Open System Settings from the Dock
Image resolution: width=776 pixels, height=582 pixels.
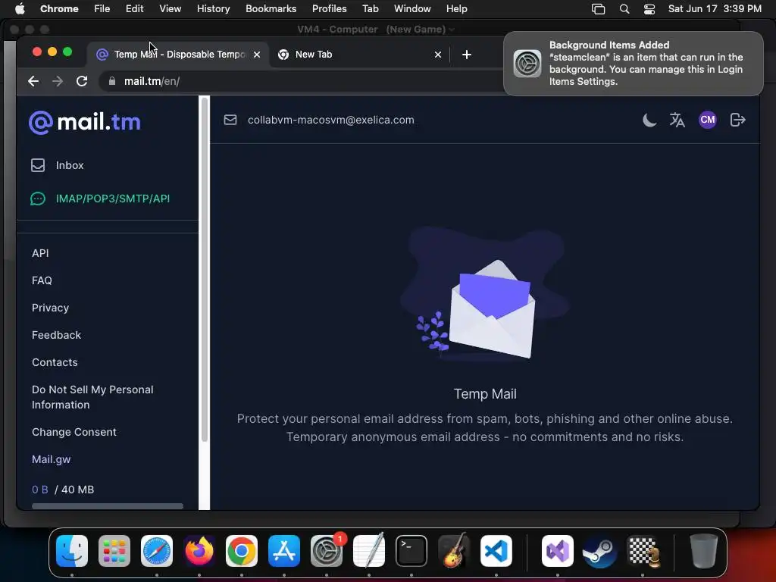[327, 551]
